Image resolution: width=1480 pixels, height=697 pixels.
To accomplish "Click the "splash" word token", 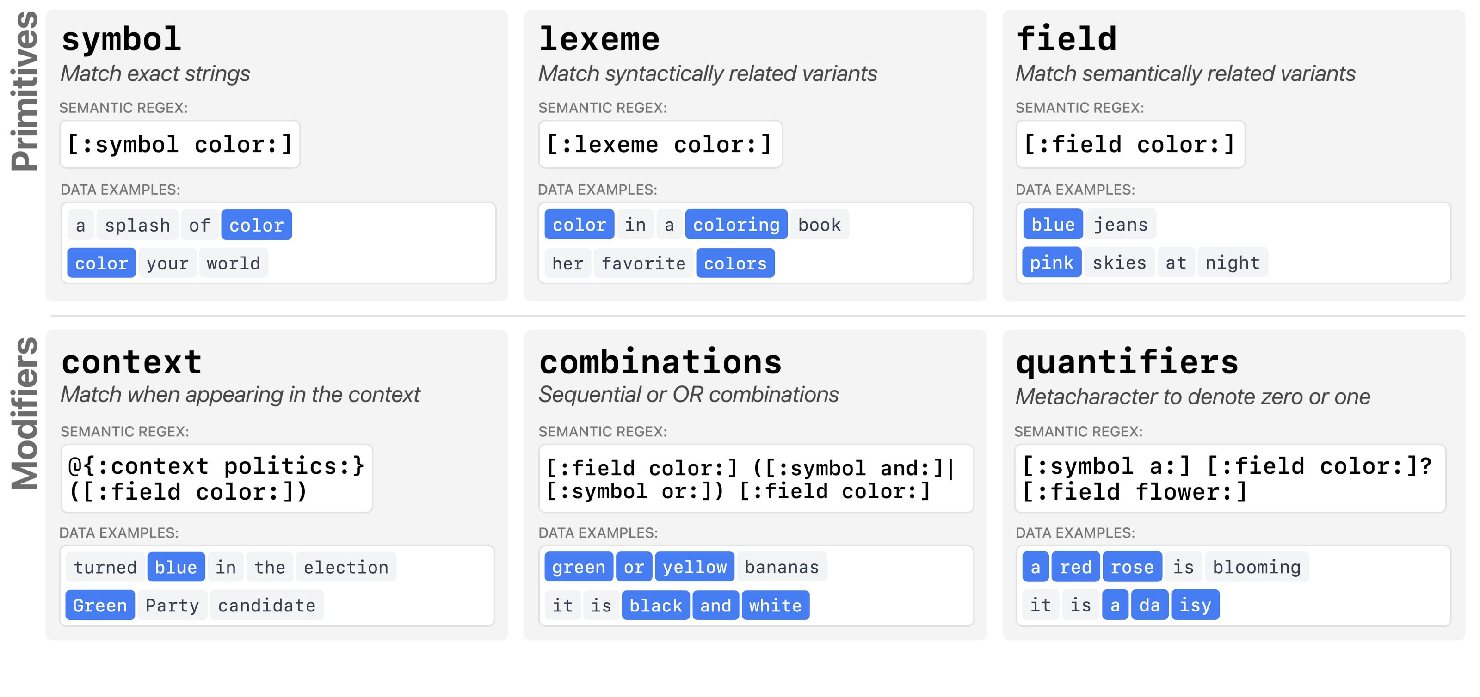I will (x=137, y=225).
